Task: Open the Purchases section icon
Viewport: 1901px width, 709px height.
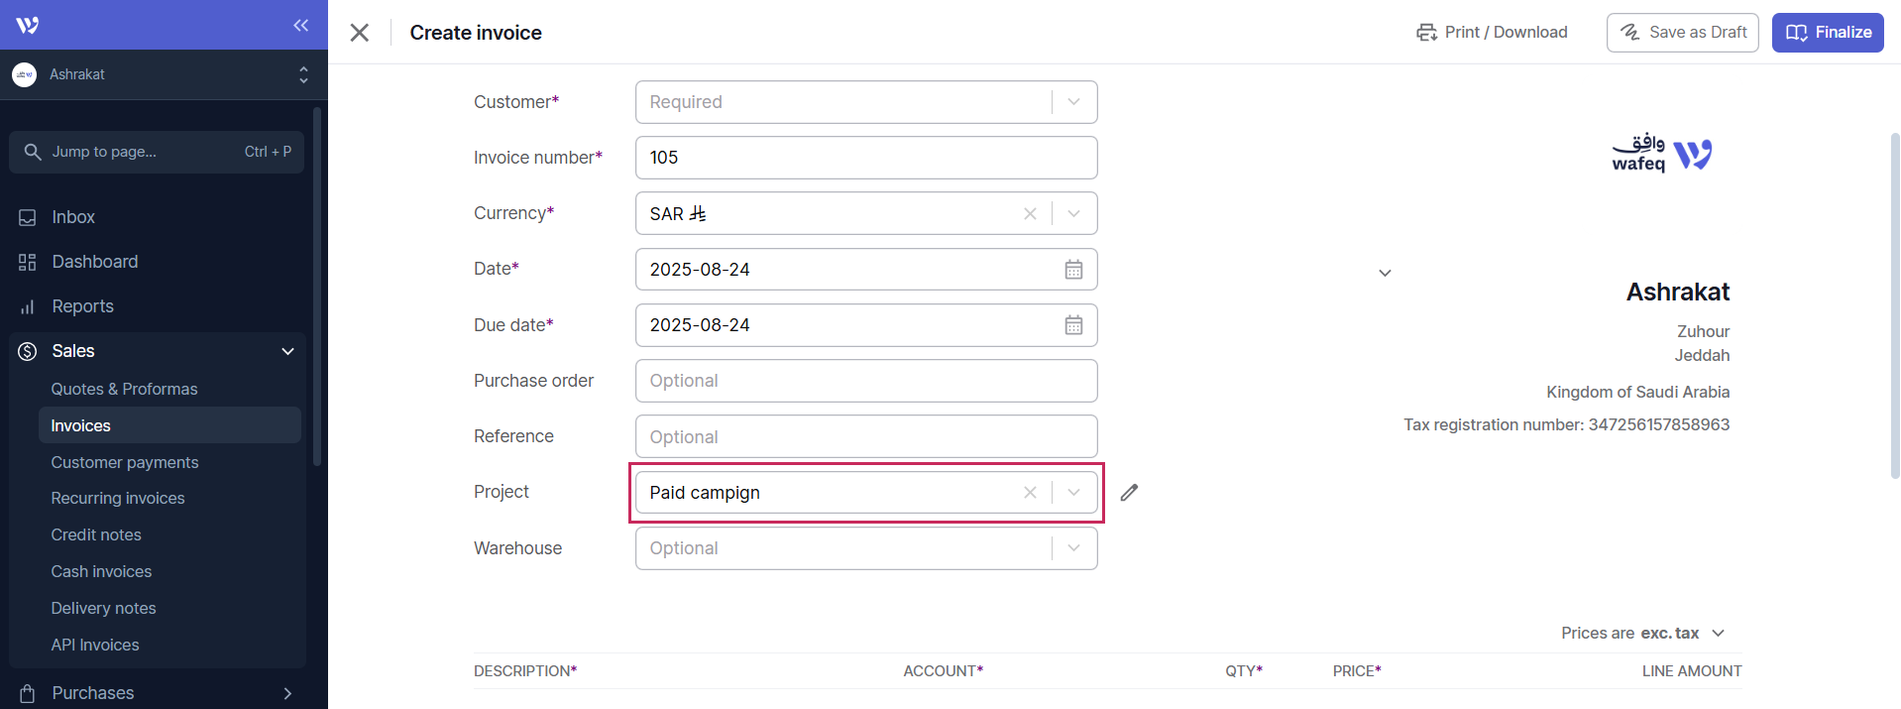Action: pos(28,692)
